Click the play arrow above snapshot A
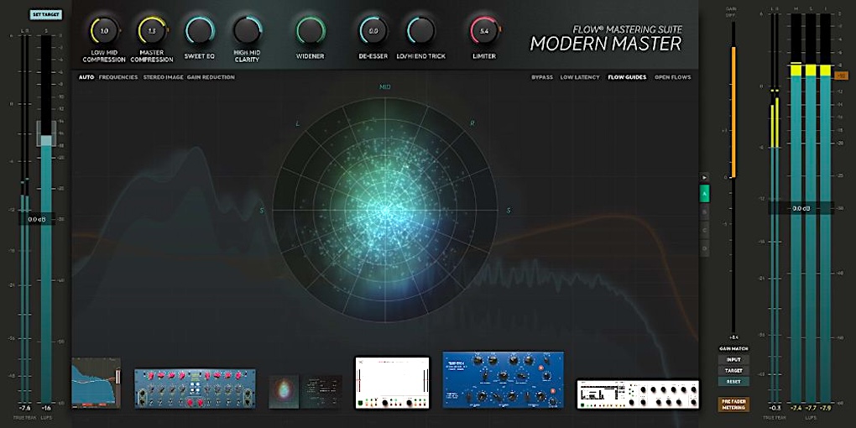Image resolution: width=856 pixels, height=428 pixels. tap(705, 177)
